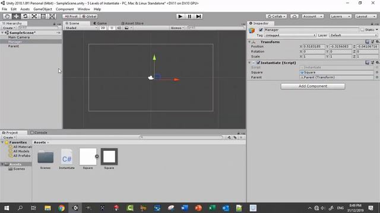380x213 pixels.
Task: Open the Scenes folder asset
Action: [45, 159]
